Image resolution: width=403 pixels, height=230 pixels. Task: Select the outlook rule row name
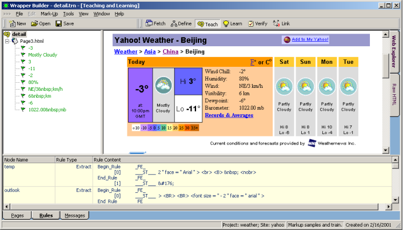click(x=12, y=190)
